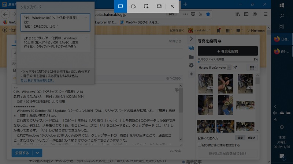Show hidden tray icons chevron
293x164 pixels.
coord(275,107)
